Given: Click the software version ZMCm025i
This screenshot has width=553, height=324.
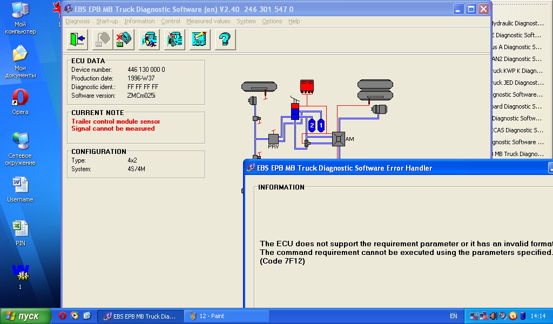Looking at the screenshot, I should tap(141, 96).
